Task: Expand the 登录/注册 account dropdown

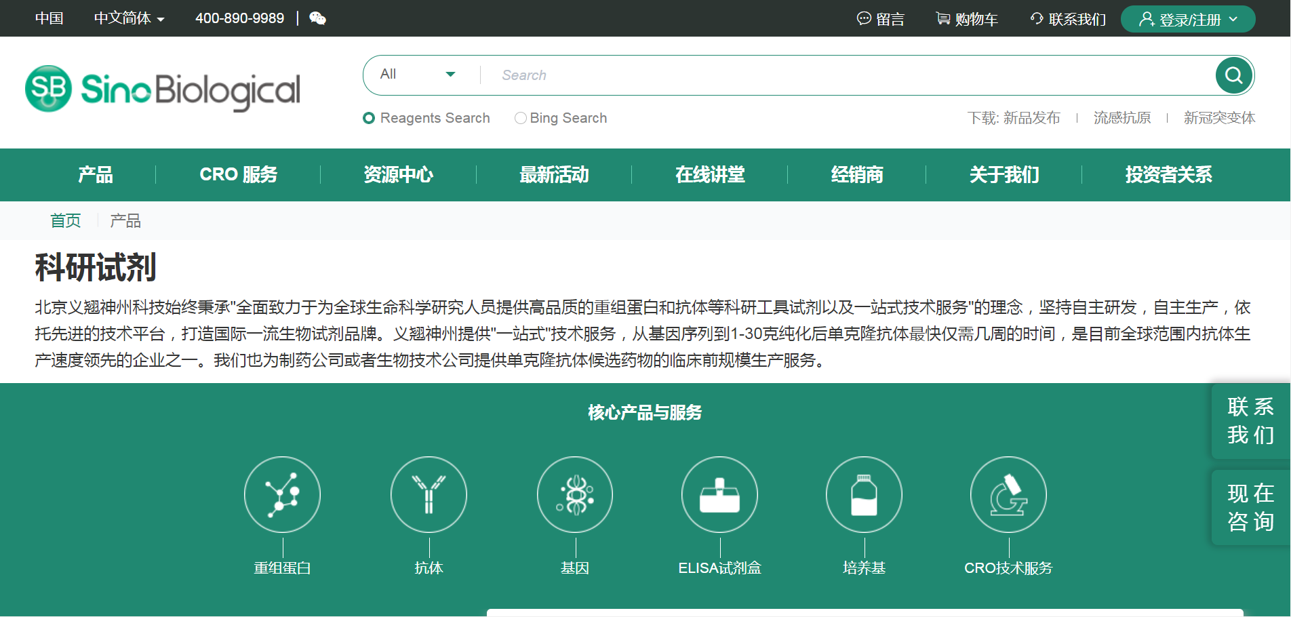Action: [1188, 19]
